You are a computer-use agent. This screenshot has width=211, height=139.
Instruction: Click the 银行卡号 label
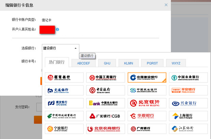tap(29, 61)
